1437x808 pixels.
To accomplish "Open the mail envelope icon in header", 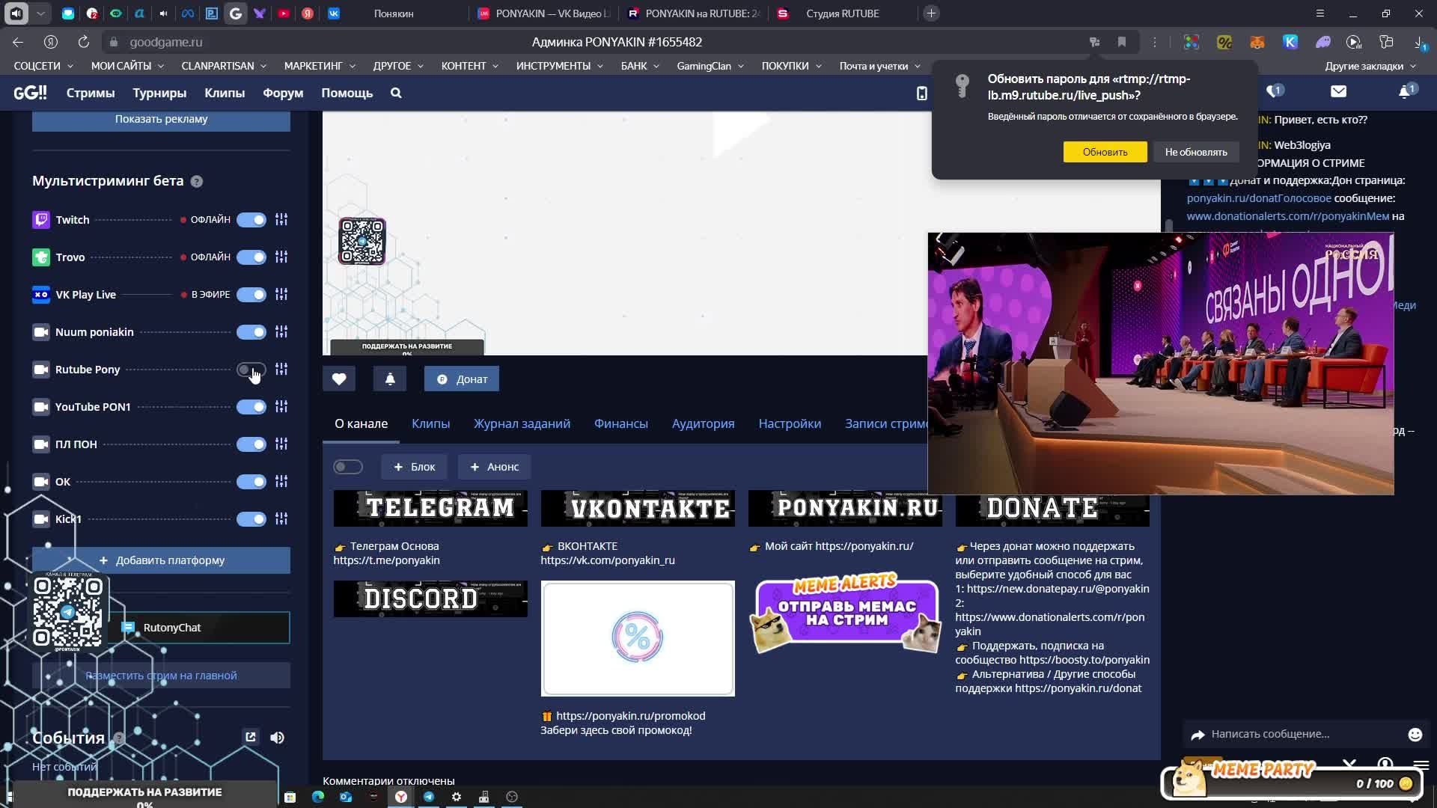I will (x=1338, y=91).
